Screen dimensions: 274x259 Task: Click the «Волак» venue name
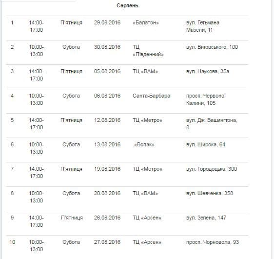pos(144,144)
